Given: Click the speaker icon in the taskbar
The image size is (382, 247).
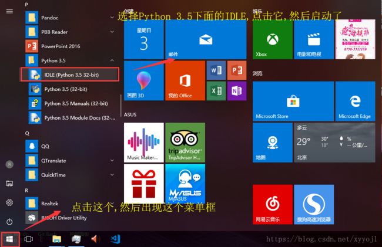Looking at the screenshot, I should coord(95,239).
